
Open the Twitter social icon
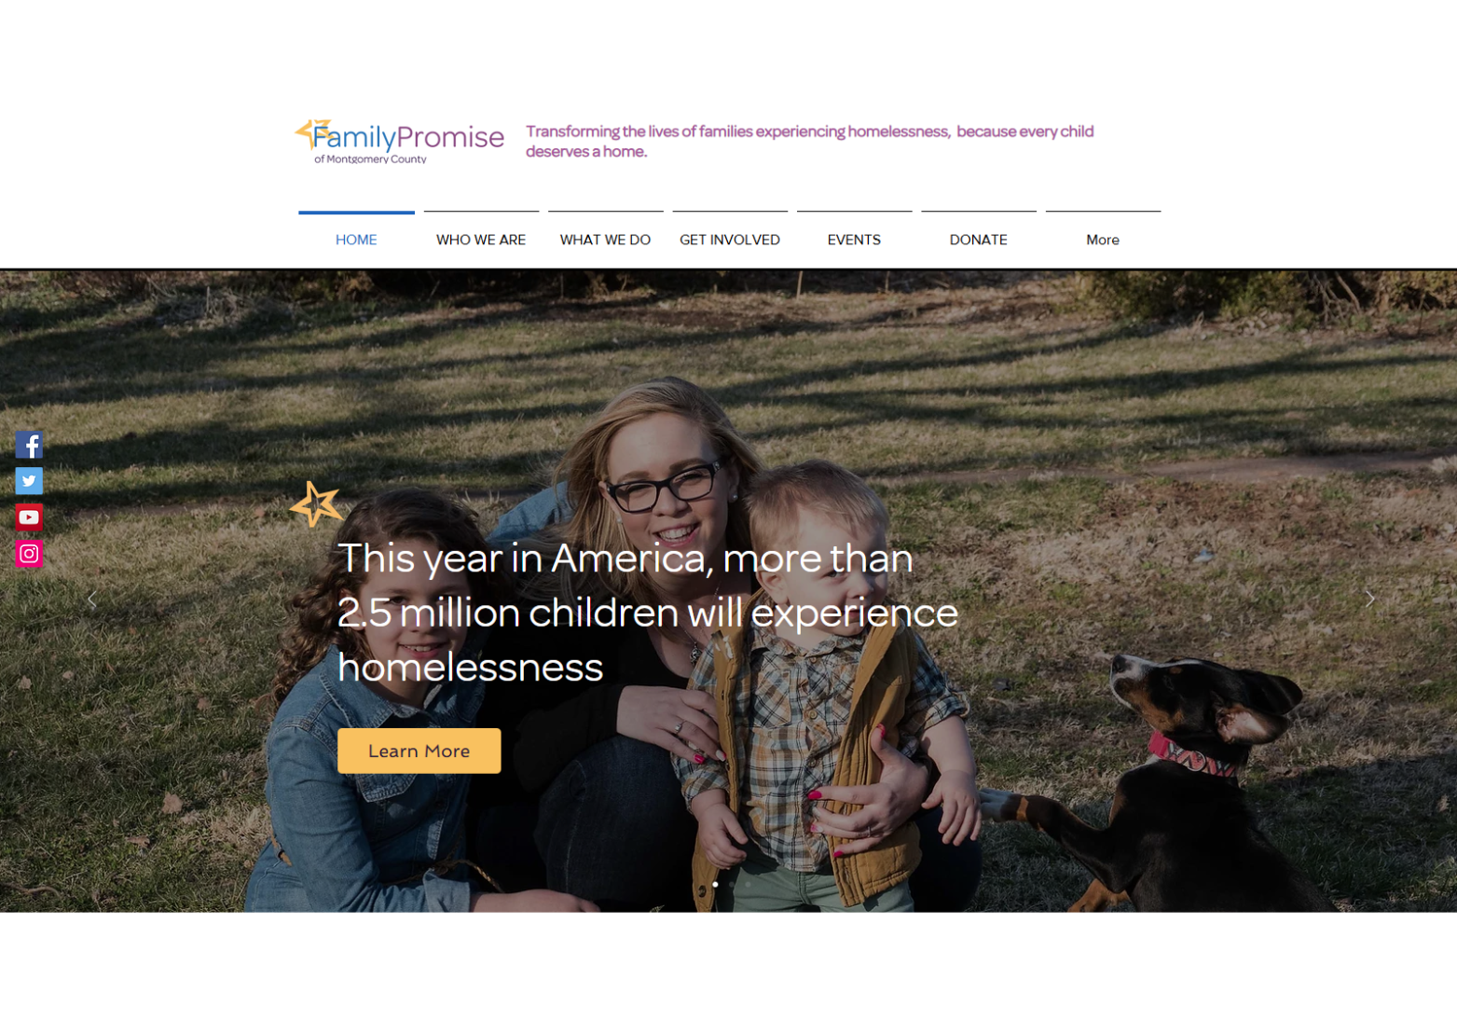[x=29, y=481]
